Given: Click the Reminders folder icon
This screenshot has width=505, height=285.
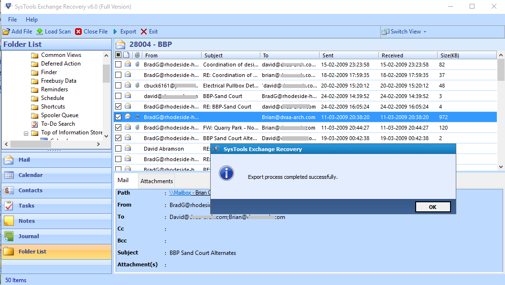Looking at the screenshot, I should (35, 89).
